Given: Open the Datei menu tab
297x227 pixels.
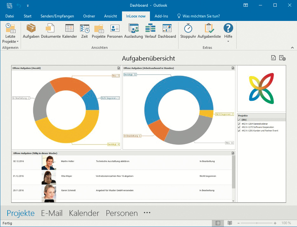Looking at the screenshot, I should [10, 16].
